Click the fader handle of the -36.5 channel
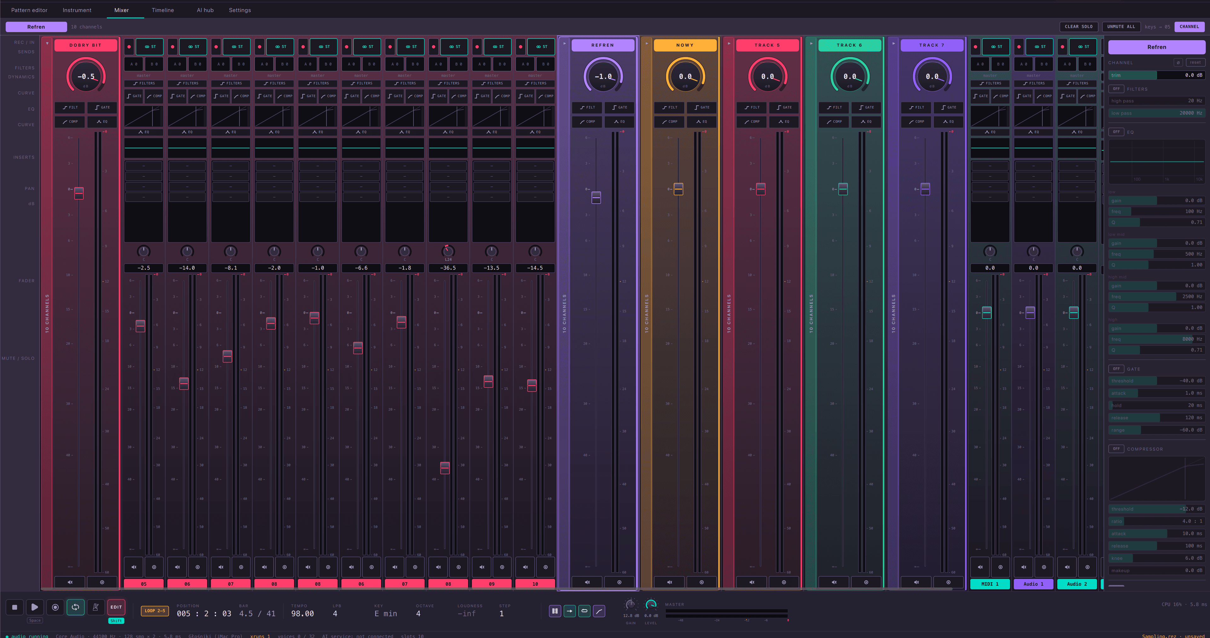The width and height of the screenshot is (1210, 638). [x=445, y=467]
